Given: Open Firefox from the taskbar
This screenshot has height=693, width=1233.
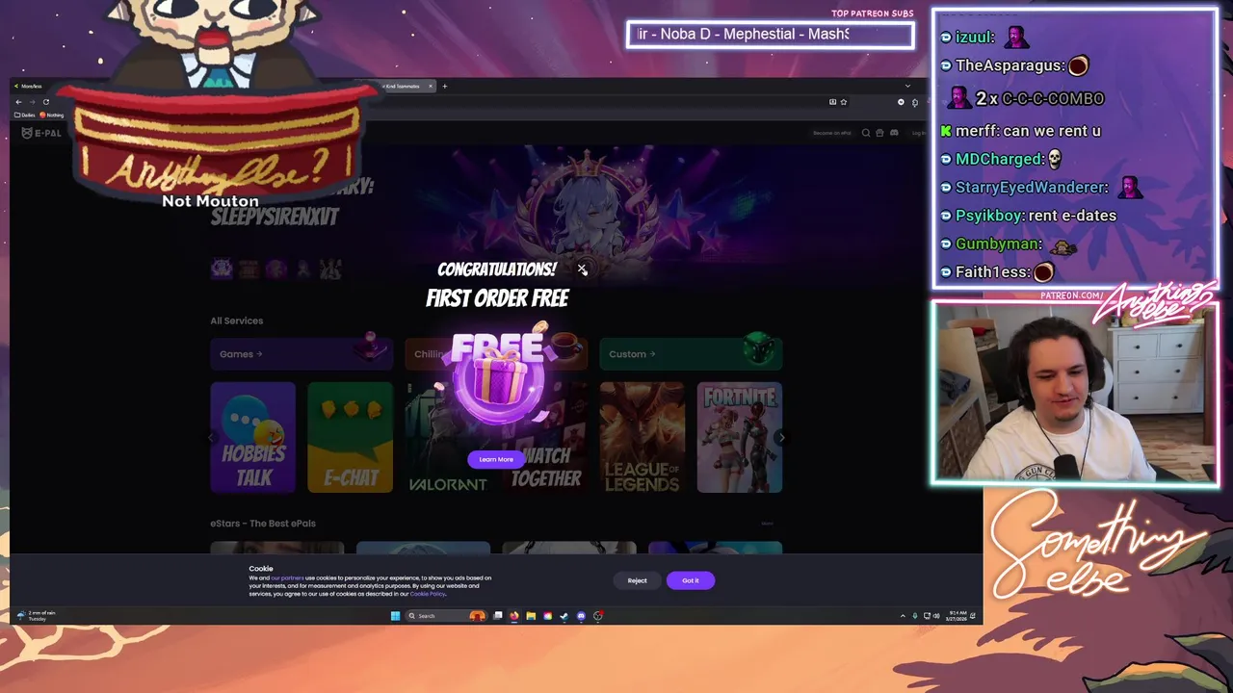Looking at the screenshot, I should tap(514, 616).
